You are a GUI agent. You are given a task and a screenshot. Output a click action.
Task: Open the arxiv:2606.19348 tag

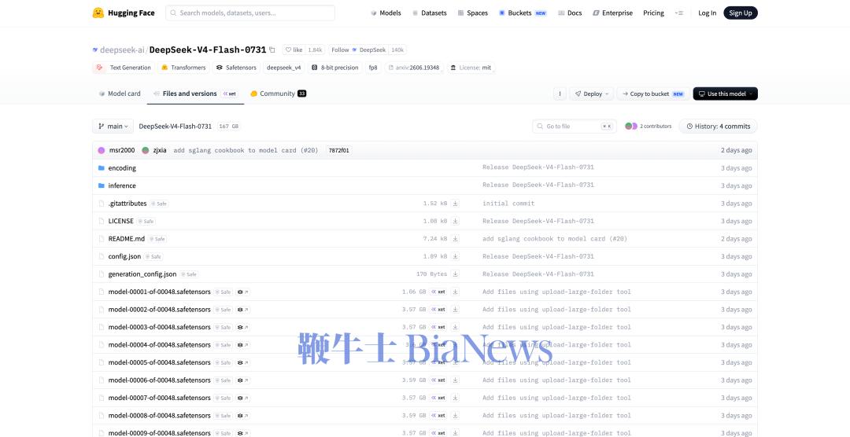tap(414, 68)
